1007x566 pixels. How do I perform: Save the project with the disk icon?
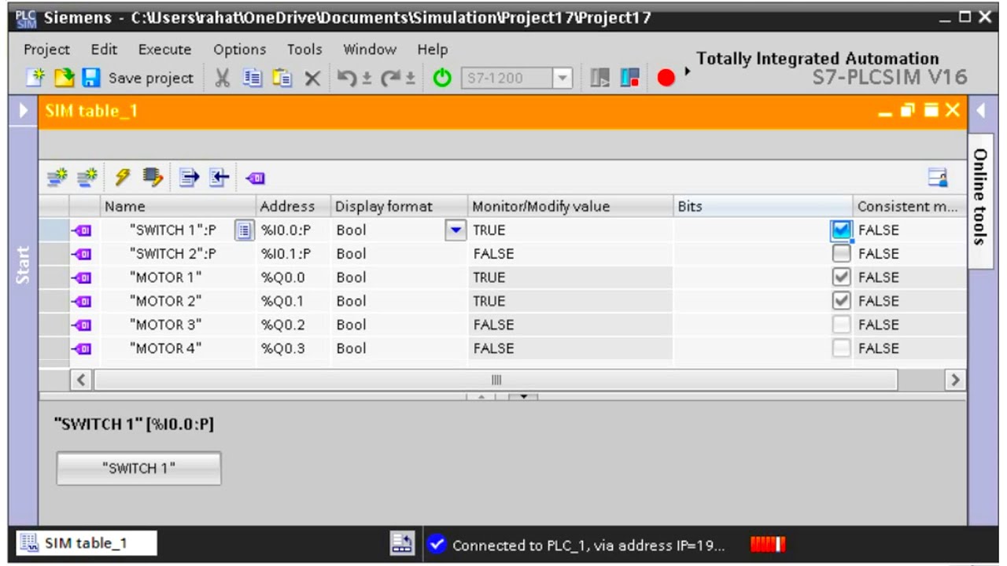[90, 77]
